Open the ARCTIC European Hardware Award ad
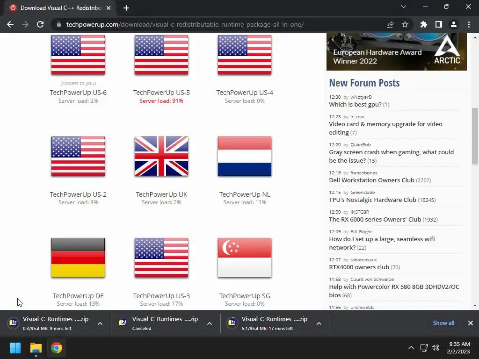 tap(397, 51)
